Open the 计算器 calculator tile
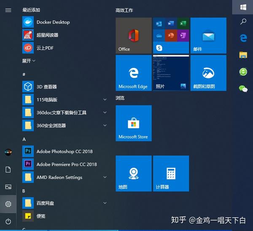Viewport: 253px width, 231px height. click(x=171, y=174)
